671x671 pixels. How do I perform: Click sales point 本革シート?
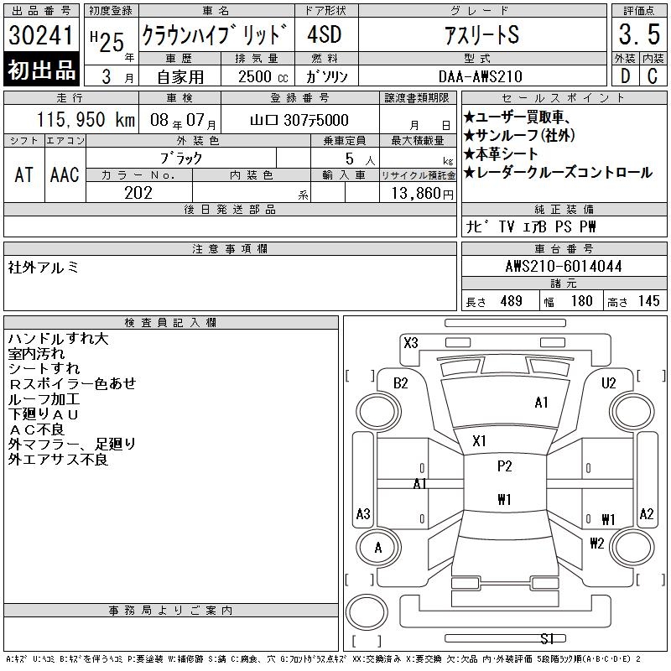pos(501,153)
